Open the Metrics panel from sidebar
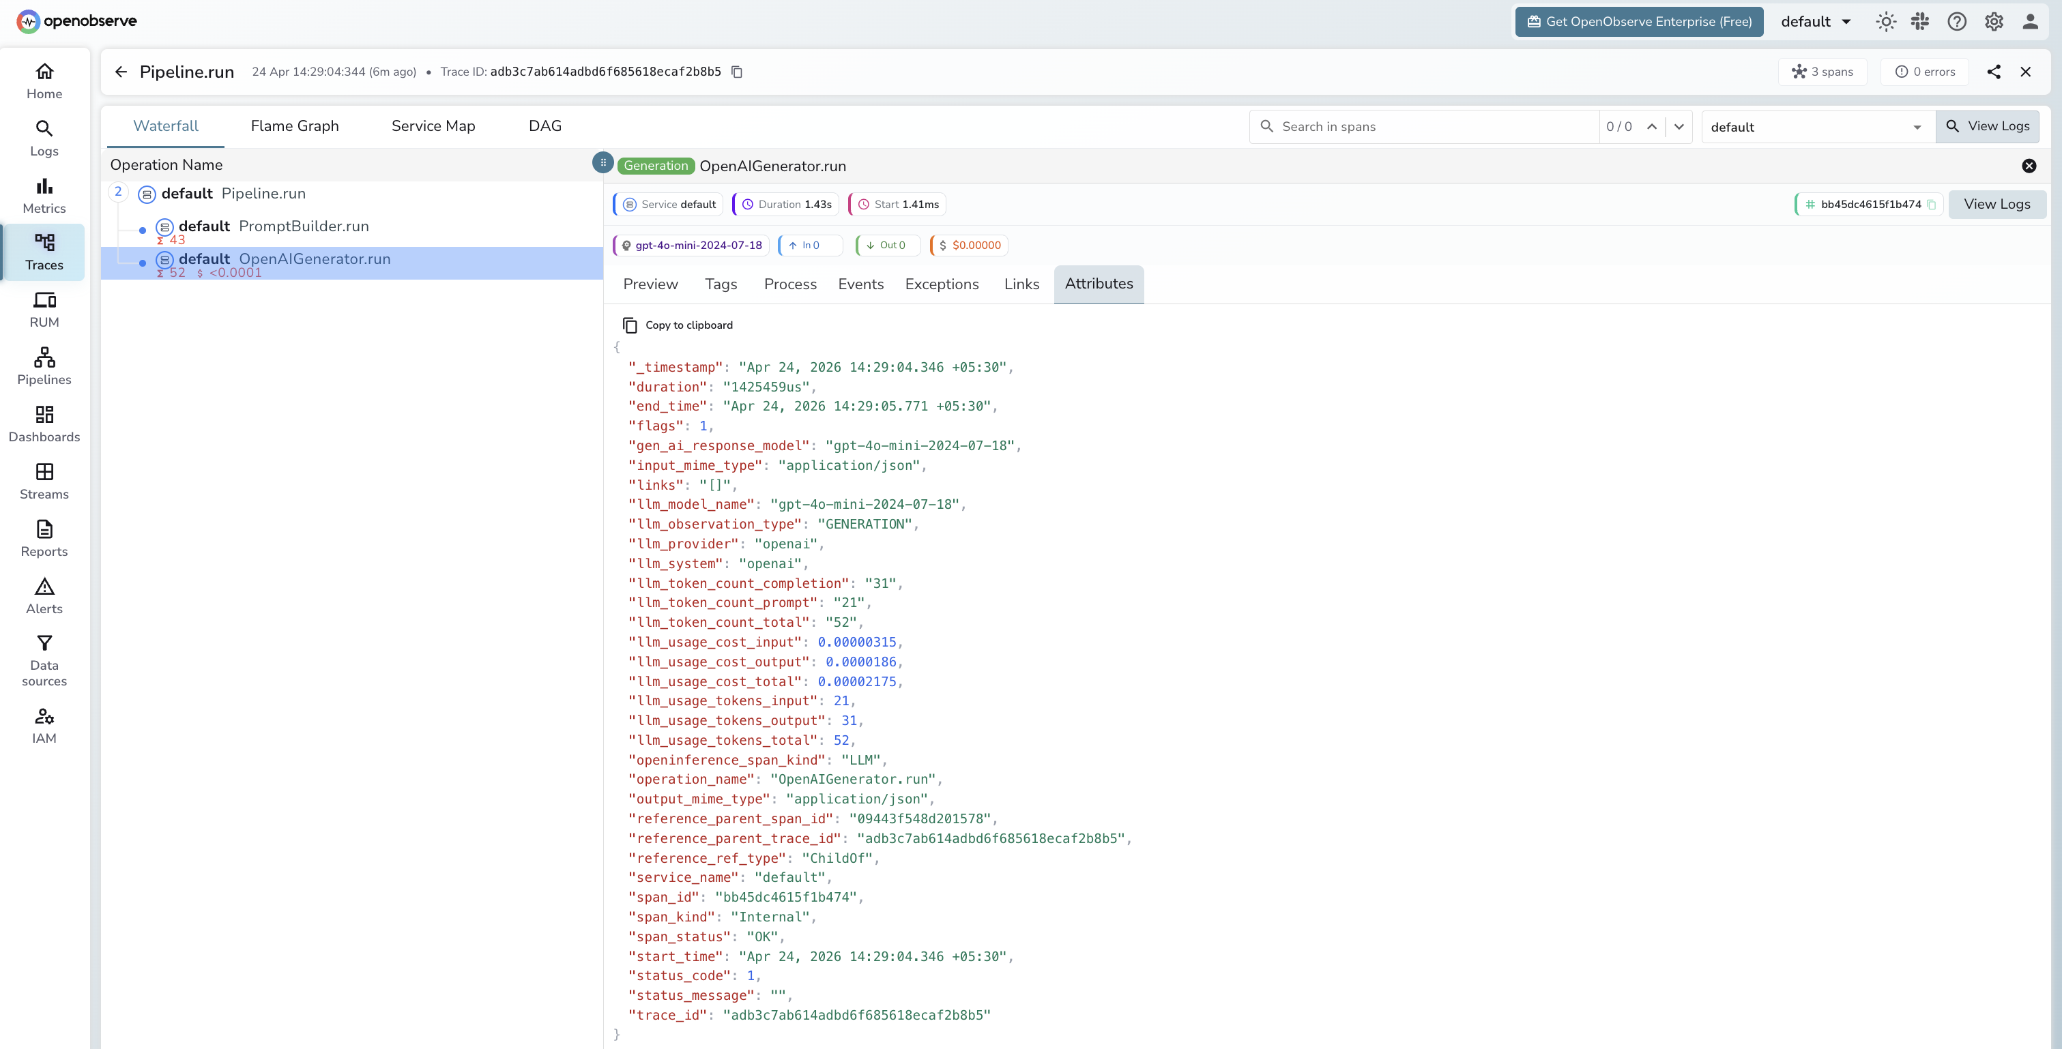Image resolution: width=2062 pixels, height=1049 pixels. [x=44, y=194]
